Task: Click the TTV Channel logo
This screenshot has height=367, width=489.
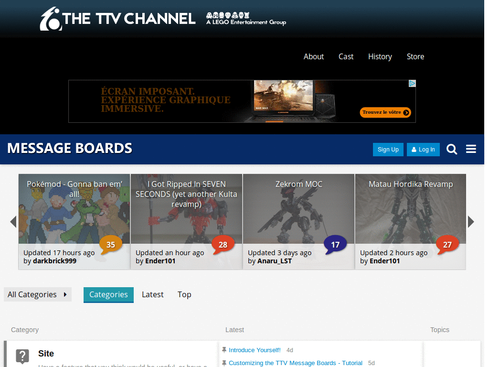Action: coord(117,19)
